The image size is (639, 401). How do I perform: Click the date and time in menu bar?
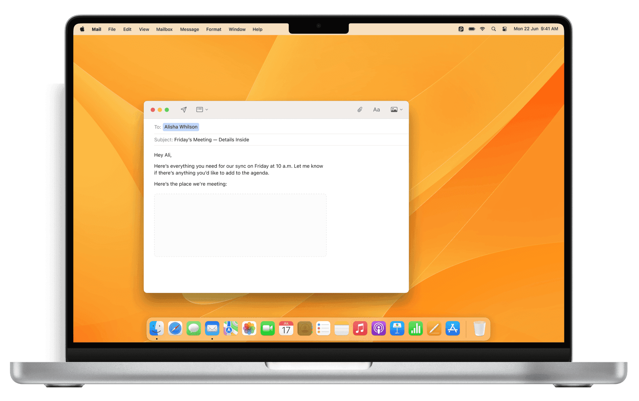[536, 29]
